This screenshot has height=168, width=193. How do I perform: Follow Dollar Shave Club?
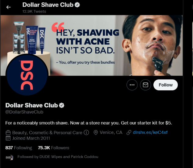166,85
